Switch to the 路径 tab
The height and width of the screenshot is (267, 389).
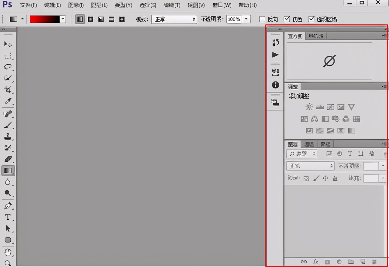point(325,144)
